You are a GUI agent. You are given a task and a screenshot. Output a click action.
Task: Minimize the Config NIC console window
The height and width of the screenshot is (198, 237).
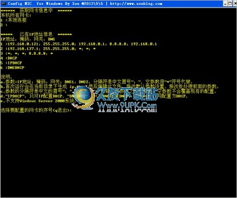point(225,3)
